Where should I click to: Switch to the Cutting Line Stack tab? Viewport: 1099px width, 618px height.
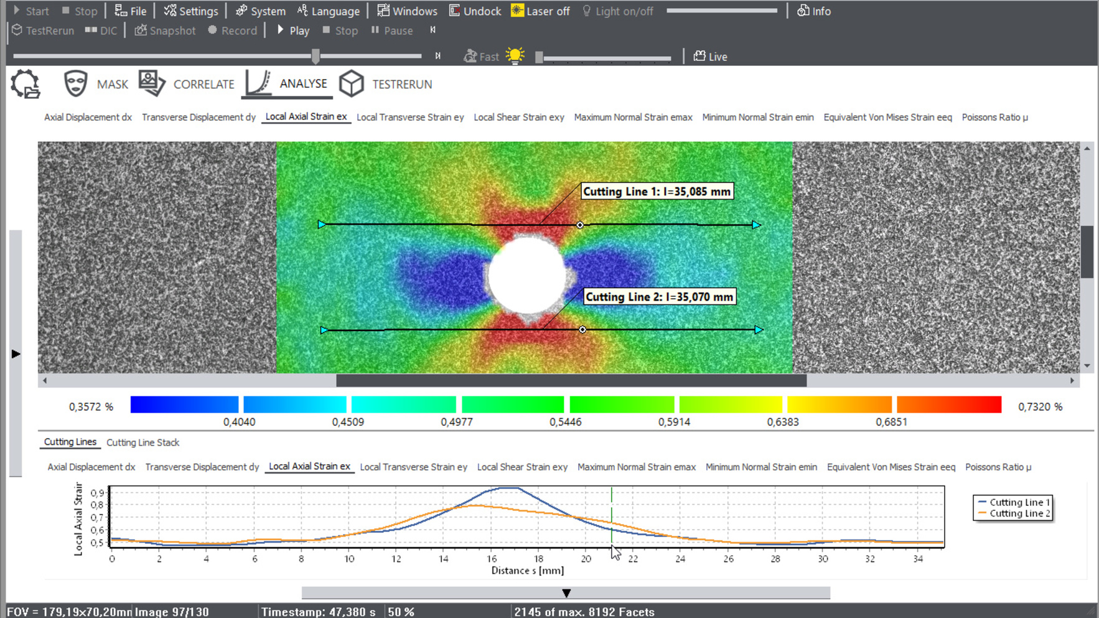point(143,442)
